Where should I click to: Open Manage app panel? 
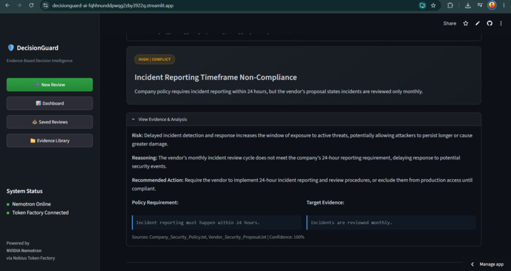[491, 264]
